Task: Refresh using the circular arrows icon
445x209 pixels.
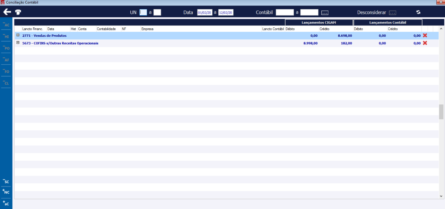Action: click(418, 12)
